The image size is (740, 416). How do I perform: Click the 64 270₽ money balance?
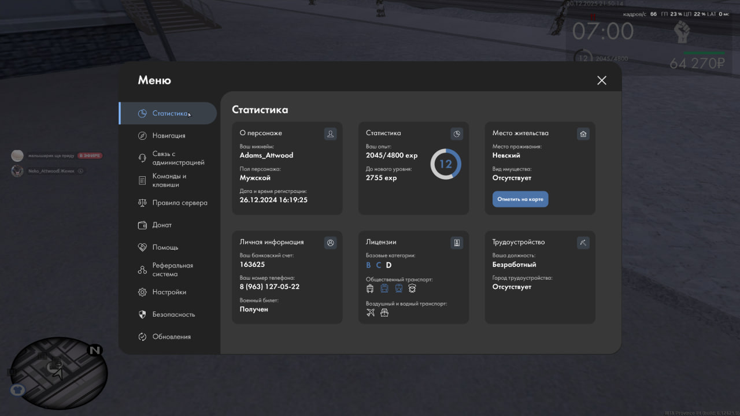(x=697, y=63)
